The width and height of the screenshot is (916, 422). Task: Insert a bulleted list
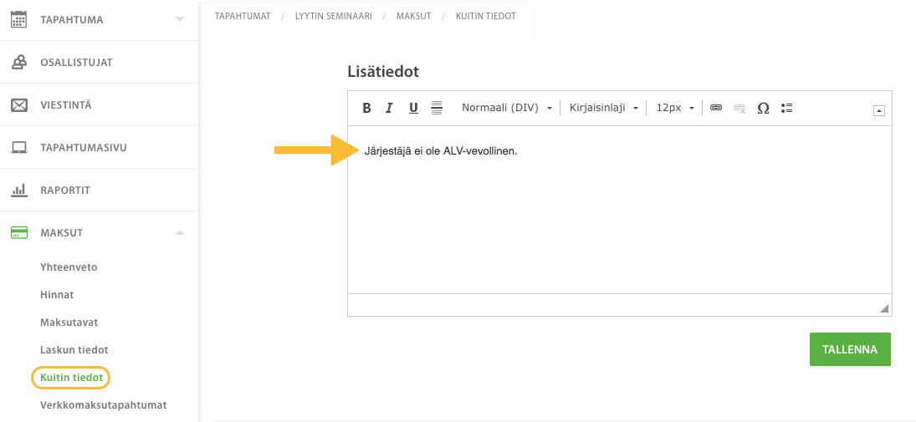[786, 108]
